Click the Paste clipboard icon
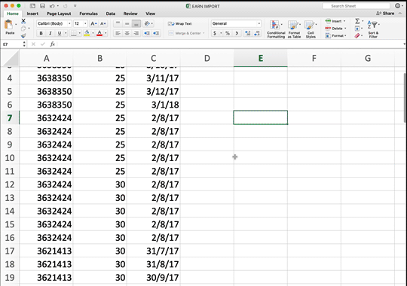The width and height of the screenshot is (407, 286). point(9,25)
